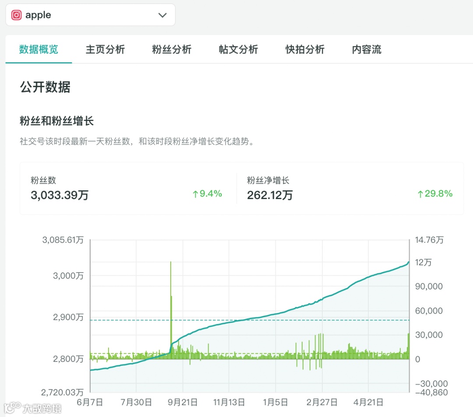The height and width of the screenshot is (417, 473).
Task: Click the −40,860 right axis label
Action: tap(431, 392)
